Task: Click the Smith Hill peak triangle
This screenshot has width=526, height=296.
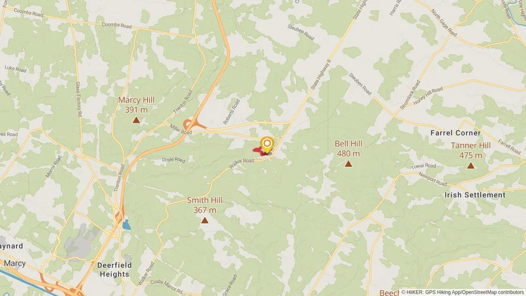Action: tap(205, 220)
